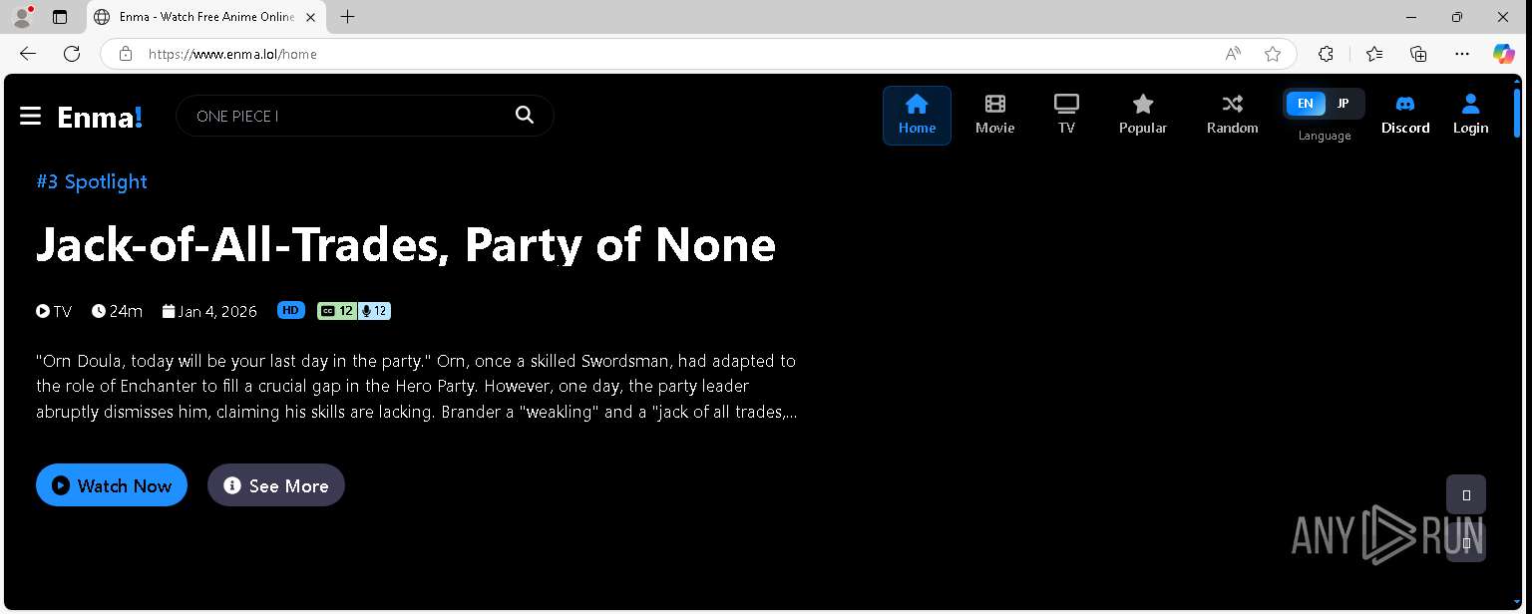This screenshot has width=1532, height=614.
Task: View site information lock icon
Action: pyautogui.click(x=125, y=54)
